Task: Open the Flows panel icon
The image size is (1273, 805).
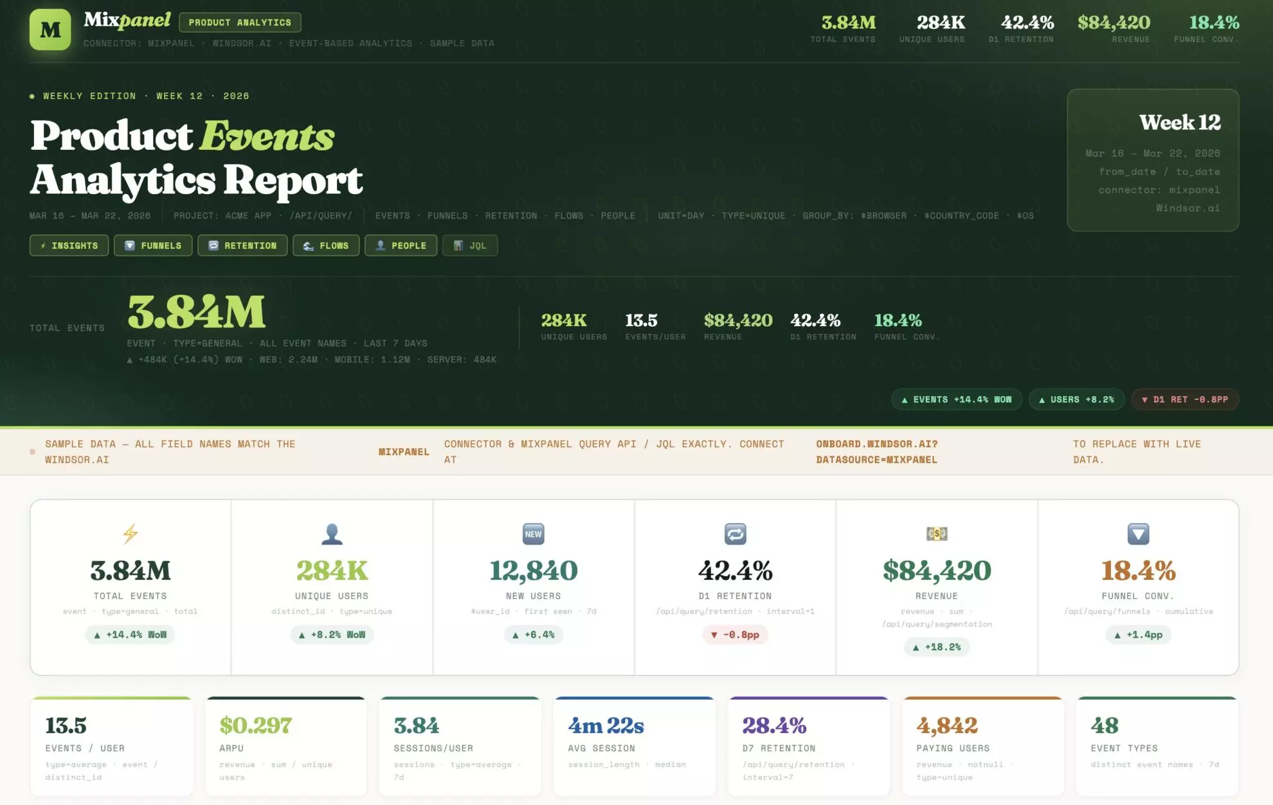Action: click(307, 245)
